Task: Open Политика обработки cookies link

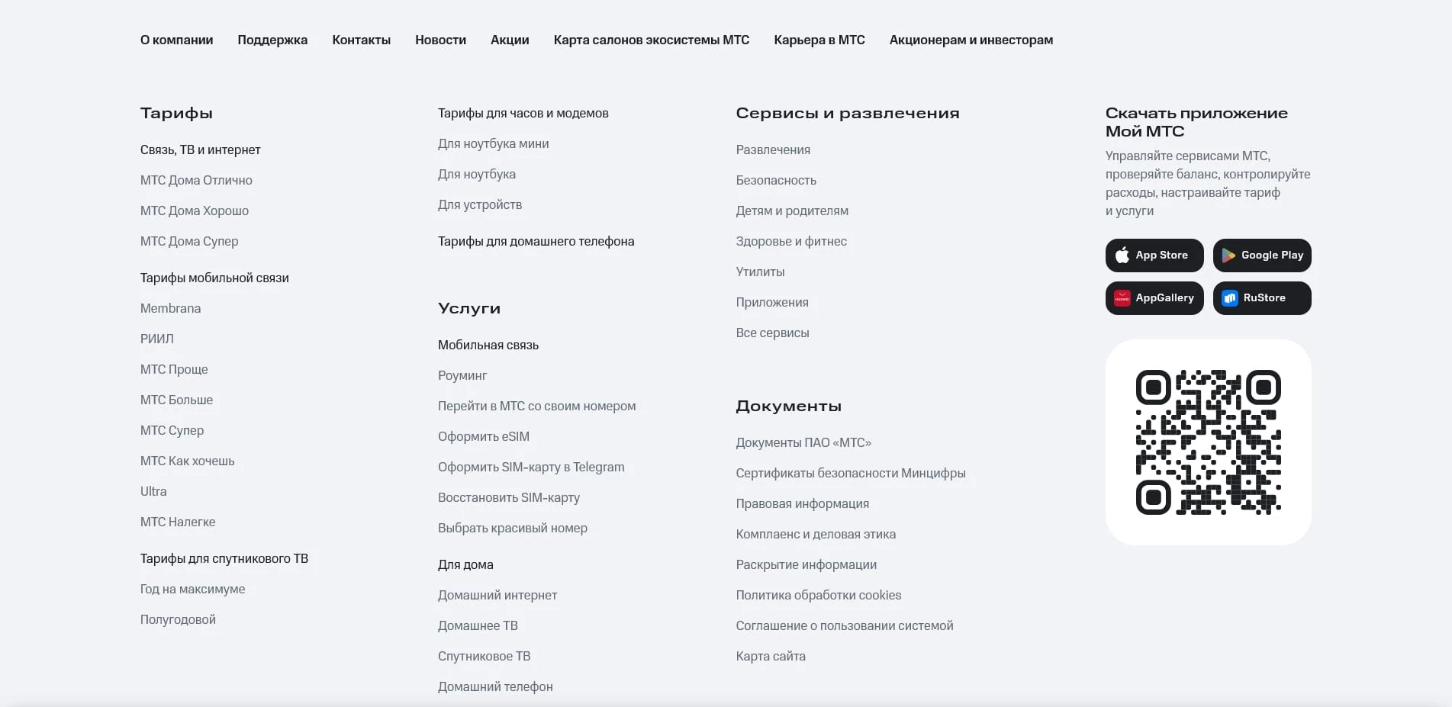Action: (818, 595)
